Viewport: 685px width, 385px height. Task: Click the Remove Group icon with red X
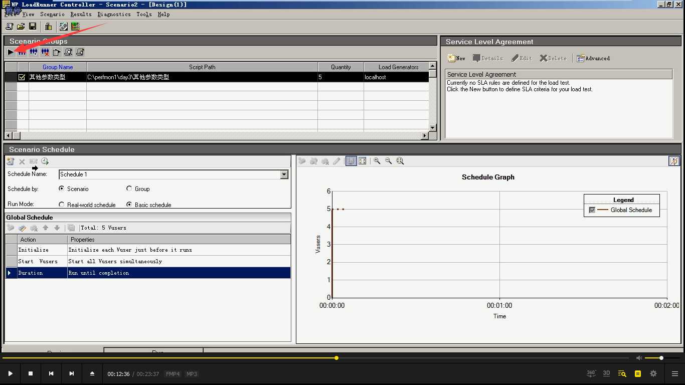[45, 52]
